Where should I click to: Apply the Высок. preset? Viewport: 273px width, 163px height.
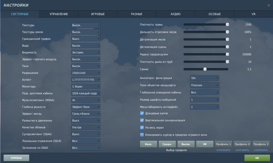186,144
